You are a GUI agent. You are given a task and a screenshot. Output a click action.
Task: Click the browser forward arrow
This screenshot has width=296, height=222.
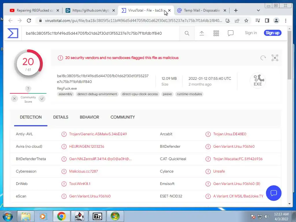pyautogui.click(x=20, y=21)
